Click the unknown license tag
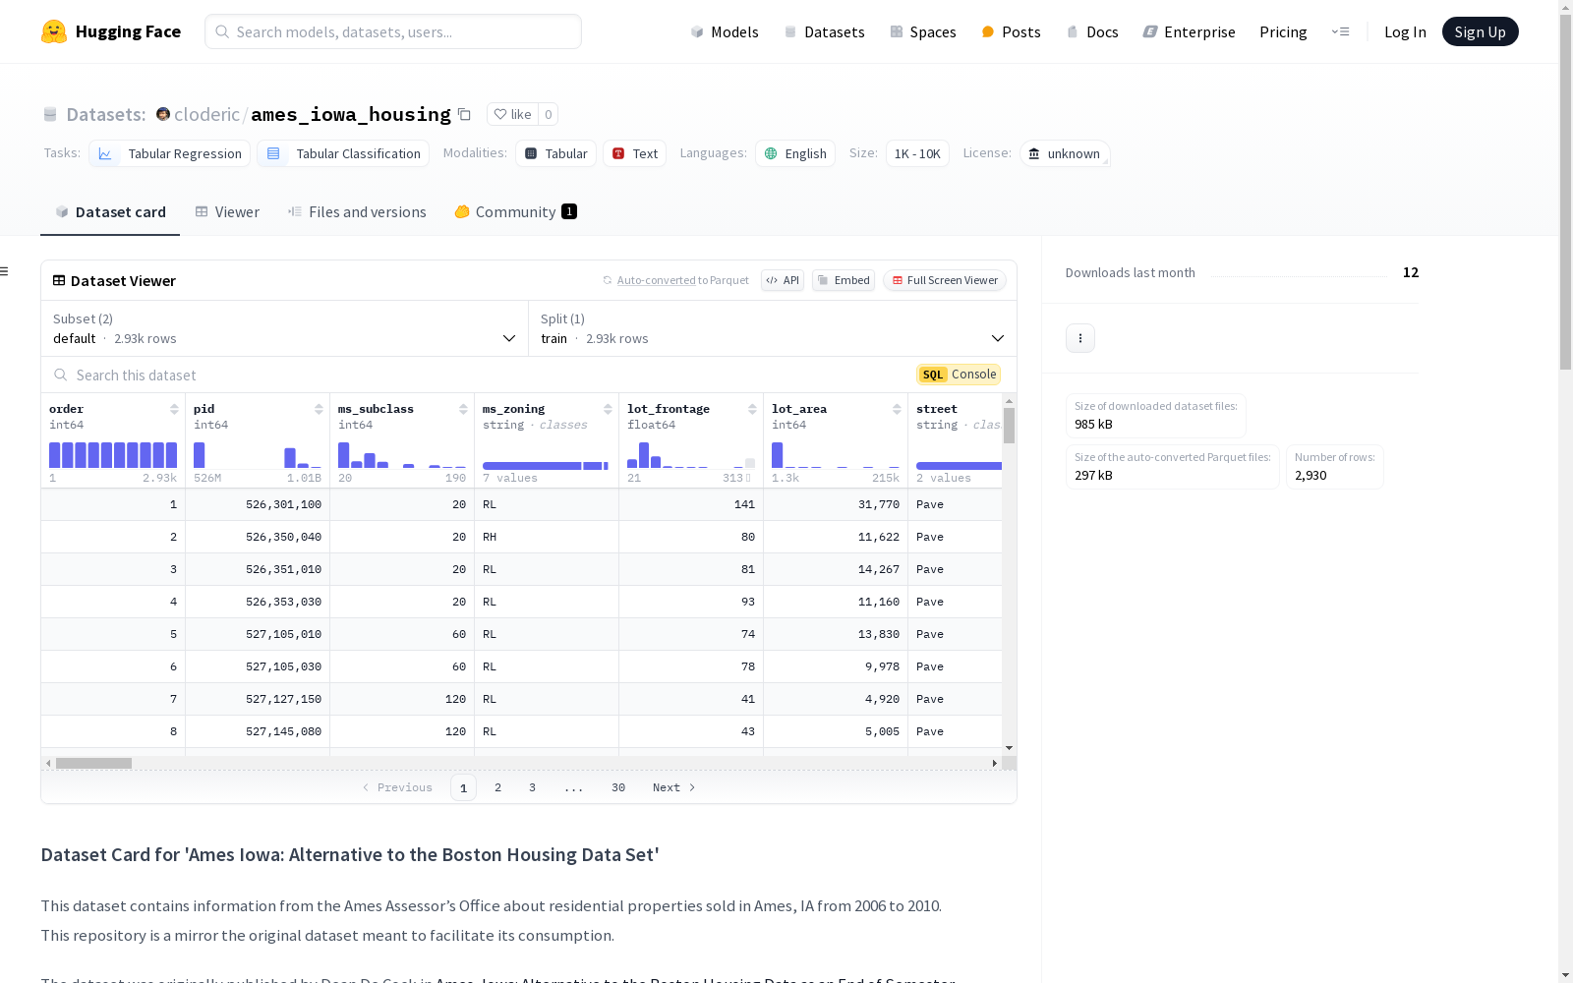The height and width of the screenshot is (983, 1573). pyautogui.click(x=1065, y=153)
